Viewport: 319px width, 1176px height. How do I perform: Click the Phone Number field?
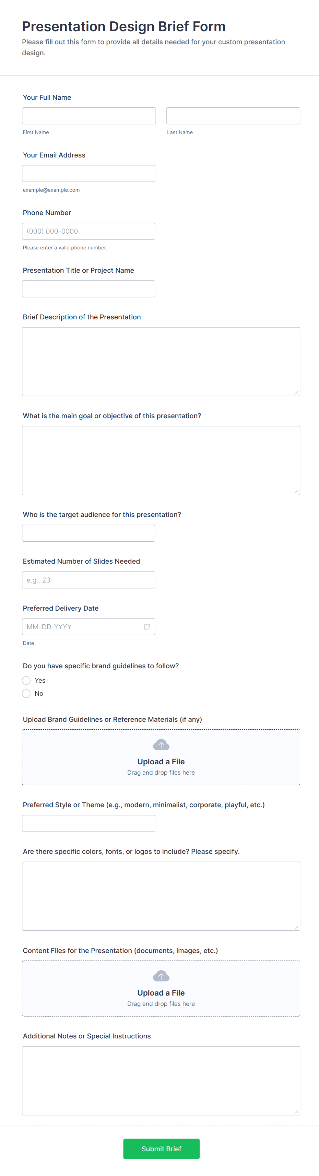point(88,231)
